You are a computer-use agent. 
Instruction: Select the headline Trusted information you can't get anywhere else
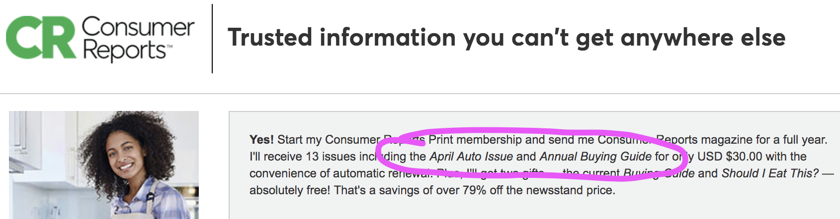pos(506,38)
